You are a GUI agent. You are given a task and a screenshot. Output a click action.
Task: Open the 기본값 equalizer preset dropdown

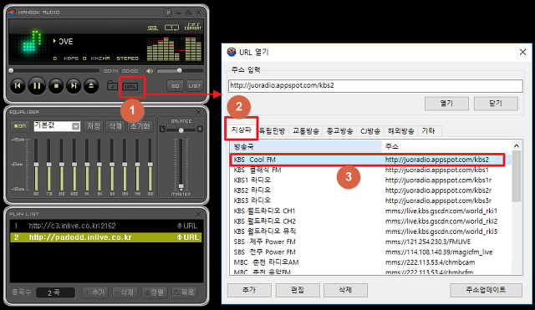point(57,126)
